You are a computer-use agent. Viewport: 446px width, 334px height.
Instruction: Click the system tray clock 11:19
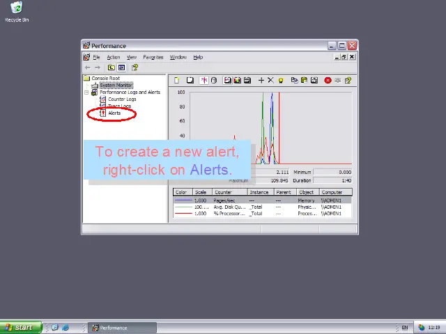pyautogui.click(x=434, y=328)
